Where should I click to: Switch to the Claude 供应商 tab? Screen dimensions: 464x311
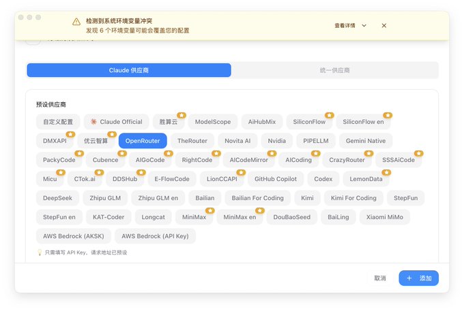[x=129, y=70]
